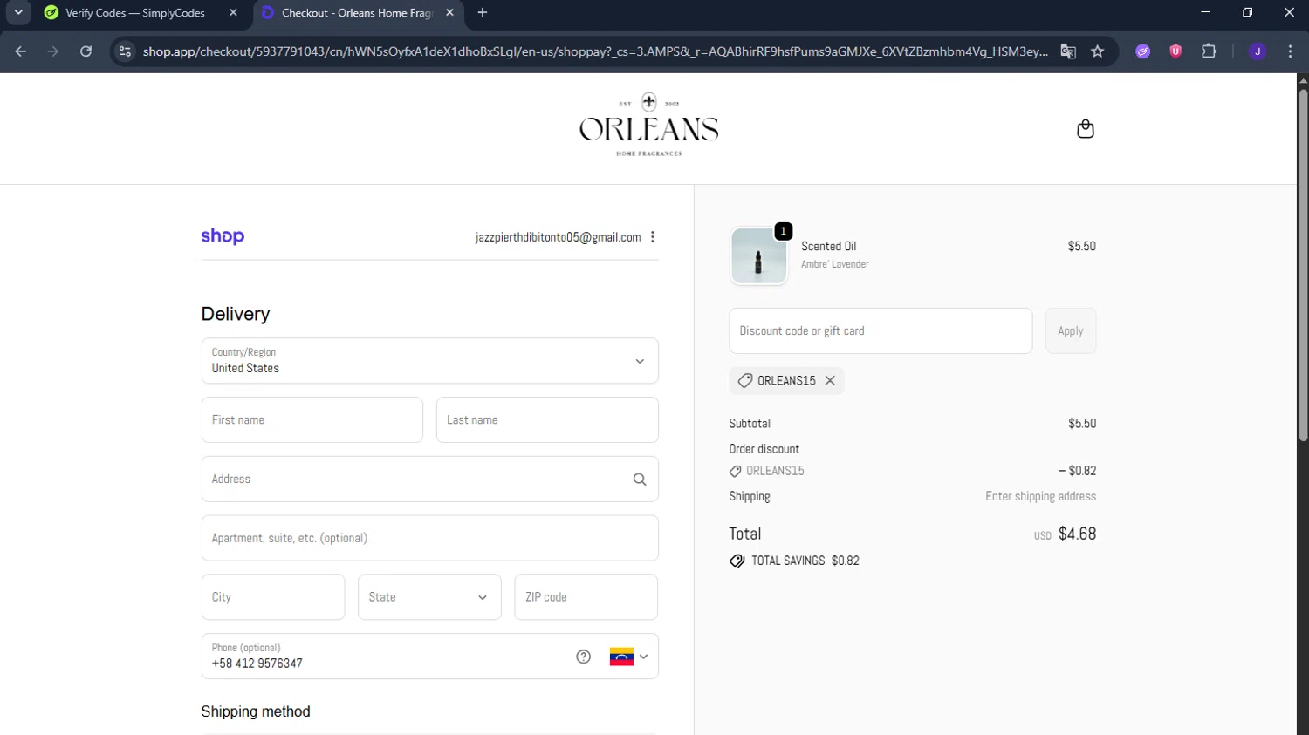Click the address search magnifier icon
1309x735 pixels.
coord(640,480)
